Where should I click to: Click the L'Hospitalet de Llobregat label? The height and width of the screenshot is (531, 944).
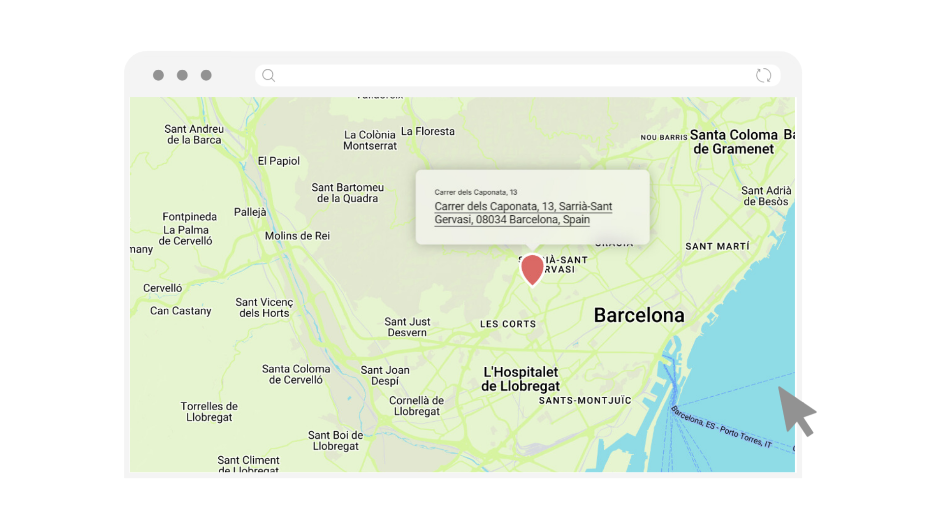click(x=520, y=379)
